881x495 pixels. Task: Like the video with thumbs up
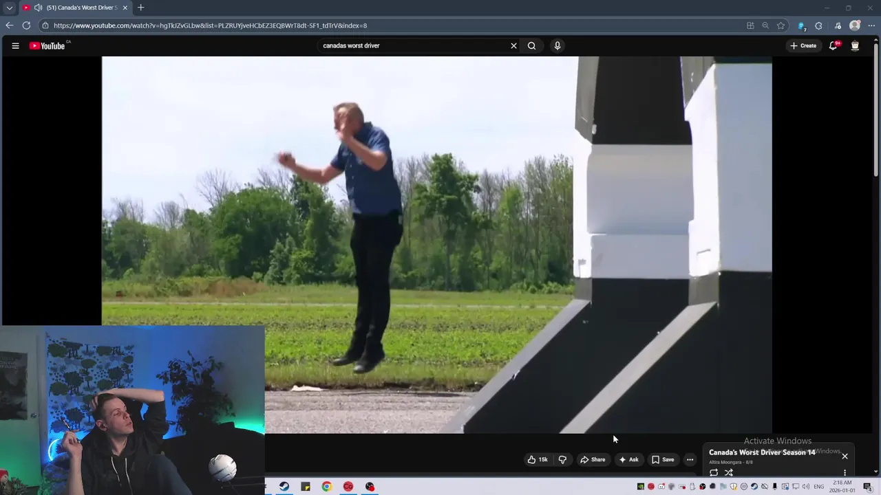(x=538, y=460)
